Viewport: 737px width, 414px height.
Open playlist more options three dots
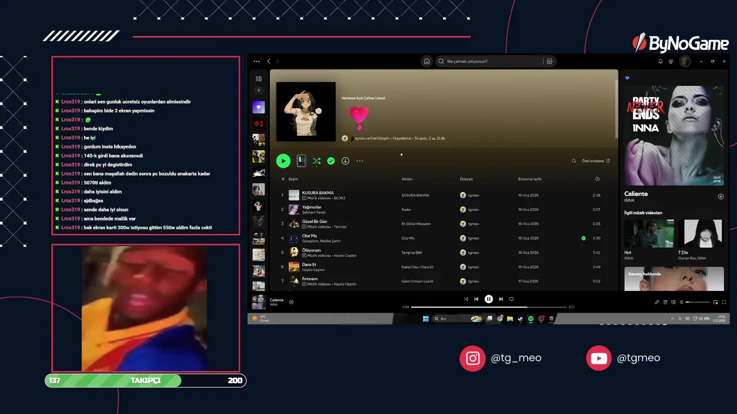click(360, 161)
